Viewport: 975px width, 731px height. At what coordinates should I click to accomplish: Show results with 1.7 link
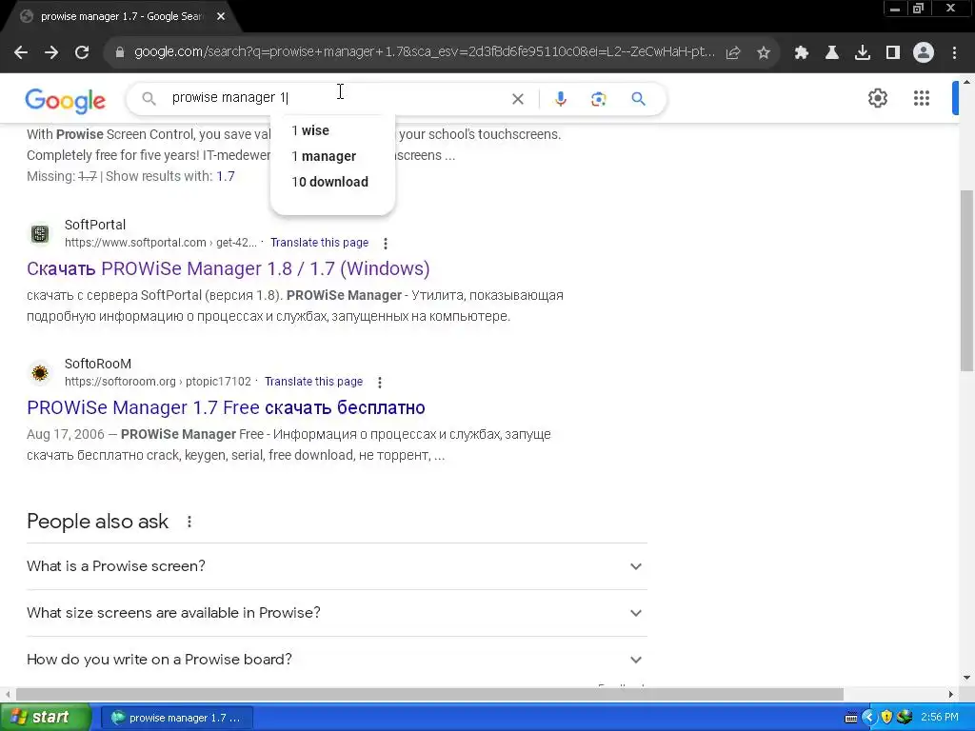(x=225, y=176)
